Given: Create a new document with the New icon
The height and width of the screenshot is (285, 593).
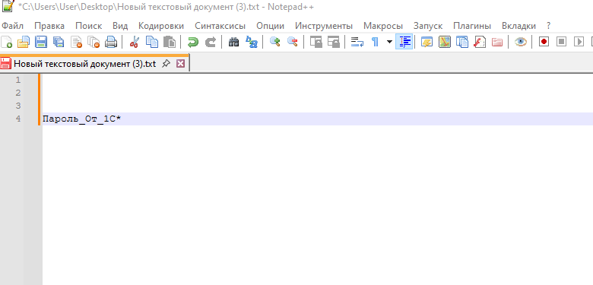Looking at the screenshot, I should coord(6,42).
